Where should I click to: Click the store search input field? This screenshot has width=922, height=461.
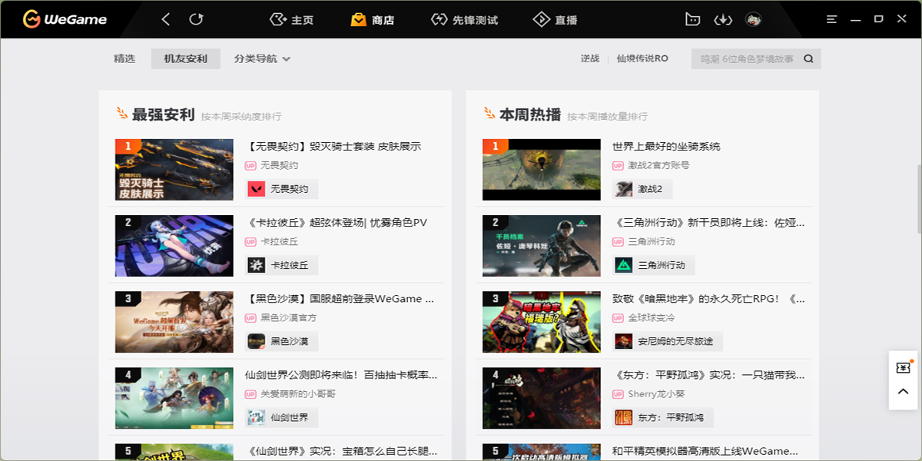[x=745, y=59]
